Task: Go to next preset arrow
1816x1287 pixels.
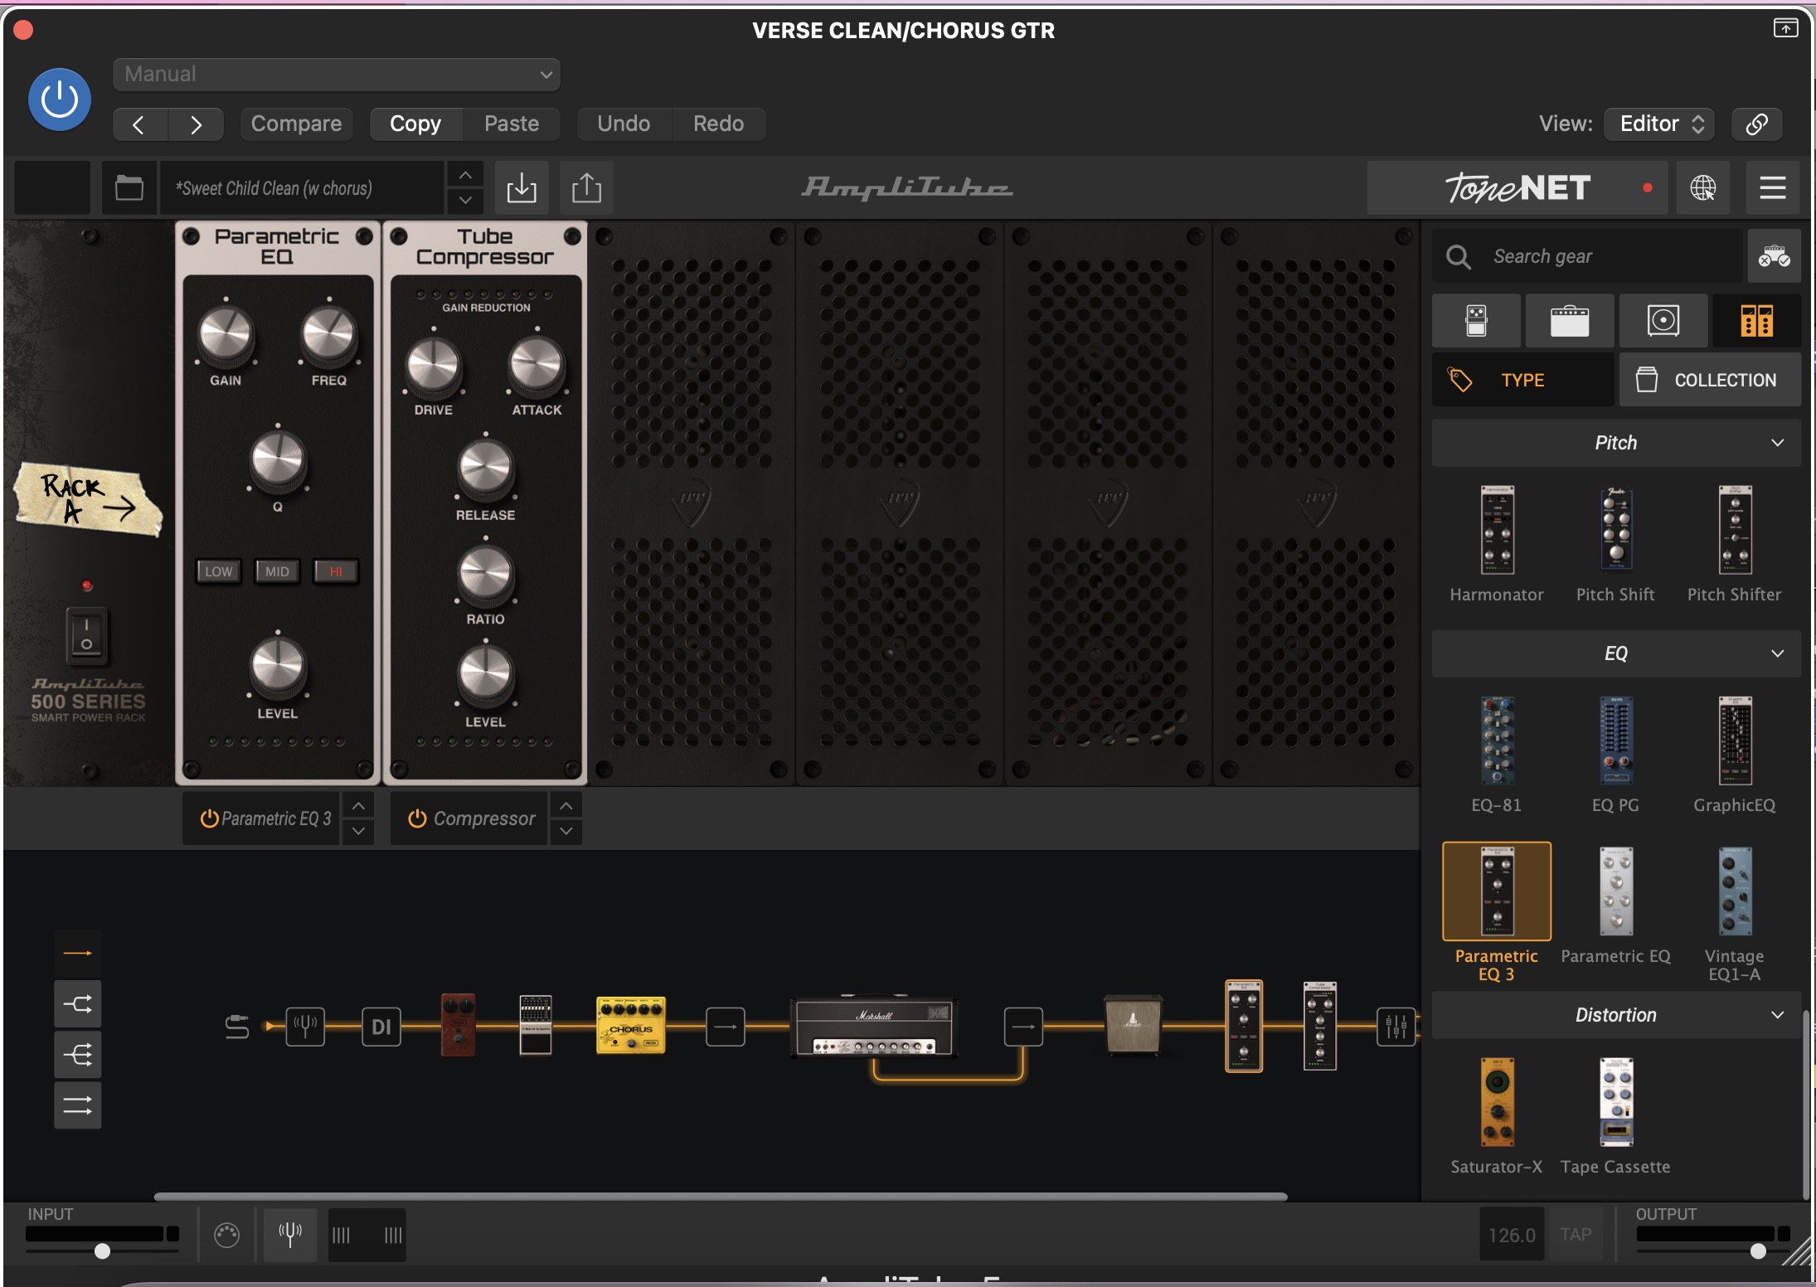Action: coord(196,124)
